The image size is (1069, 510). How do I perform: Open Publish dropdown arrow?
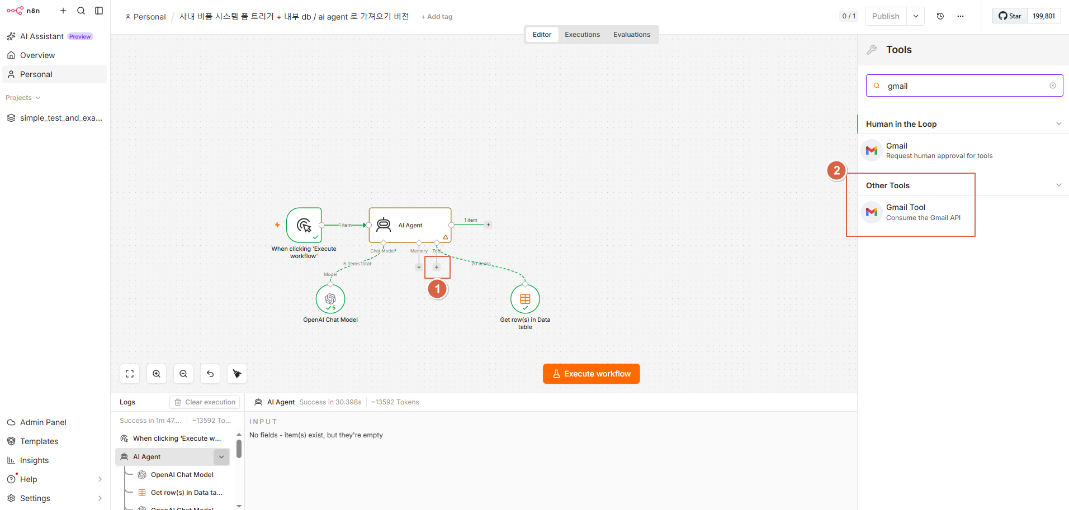pyautogui.click(x=916, y=16)
